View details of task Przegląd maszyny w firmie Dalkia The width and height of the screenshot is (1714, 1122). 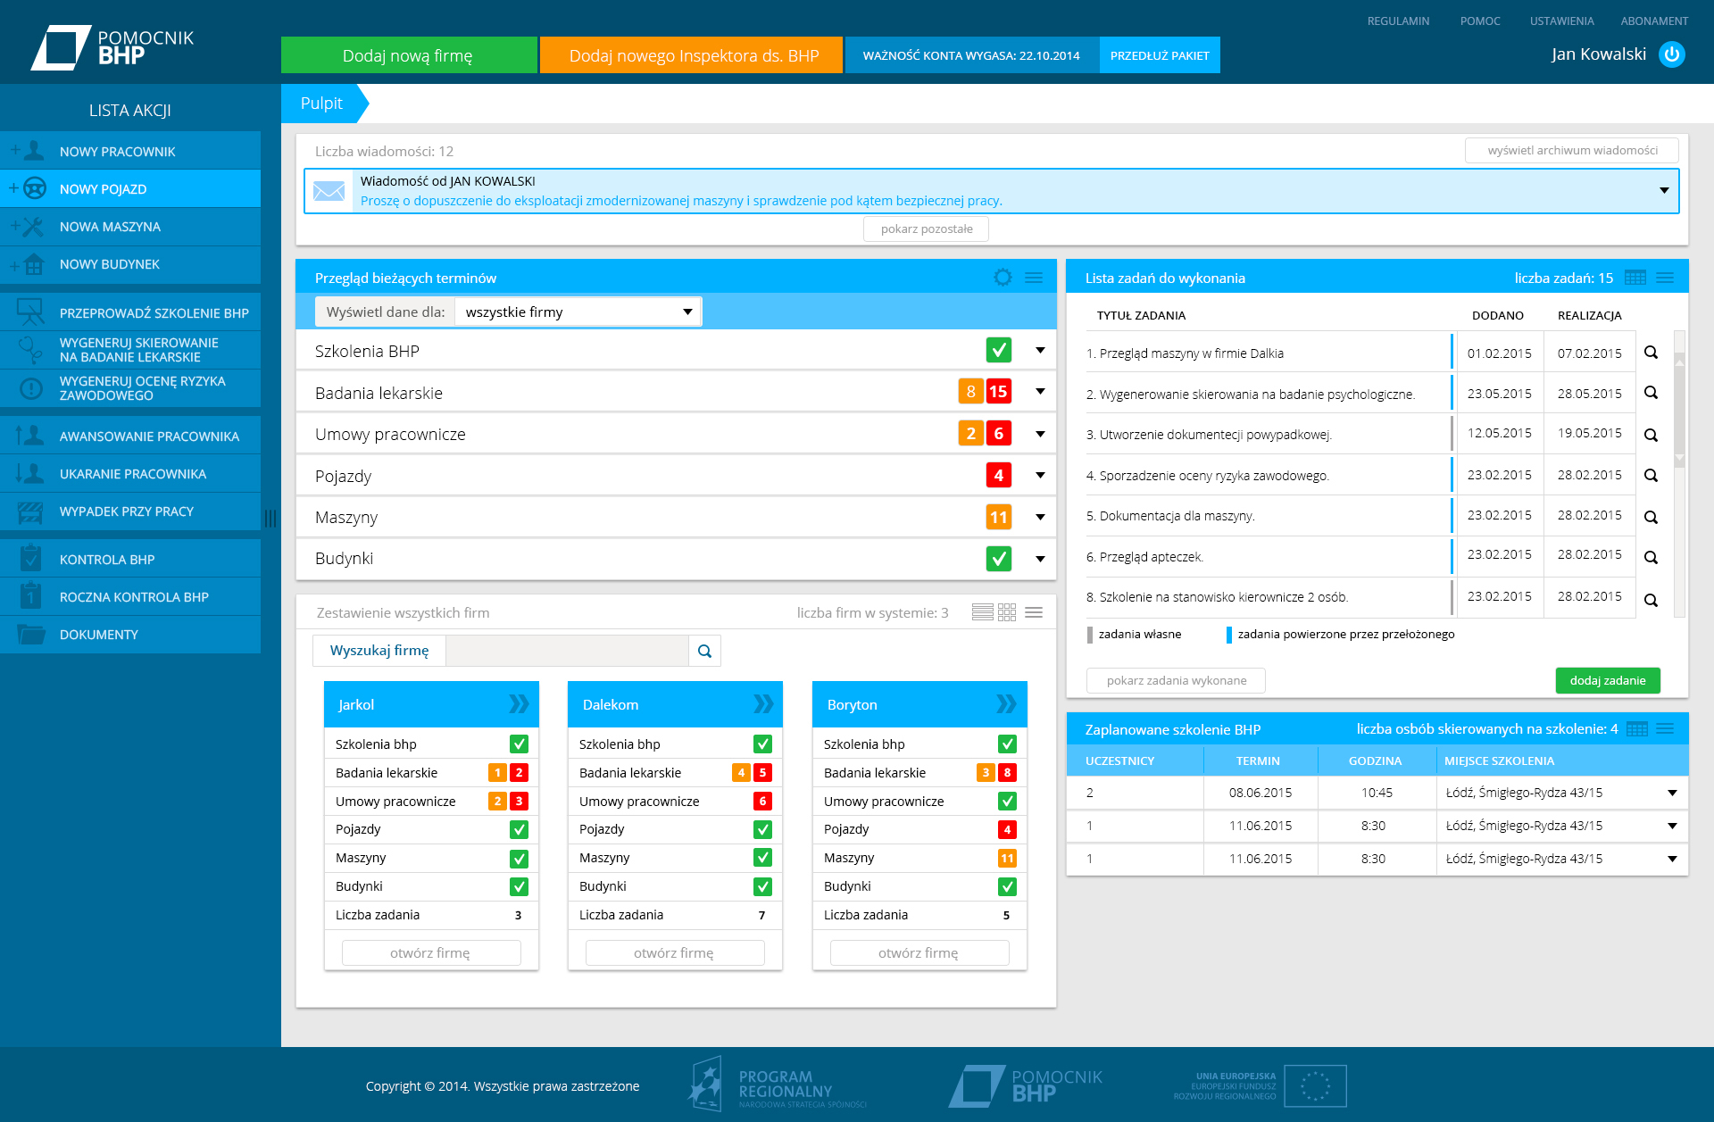coord(1651,353)
